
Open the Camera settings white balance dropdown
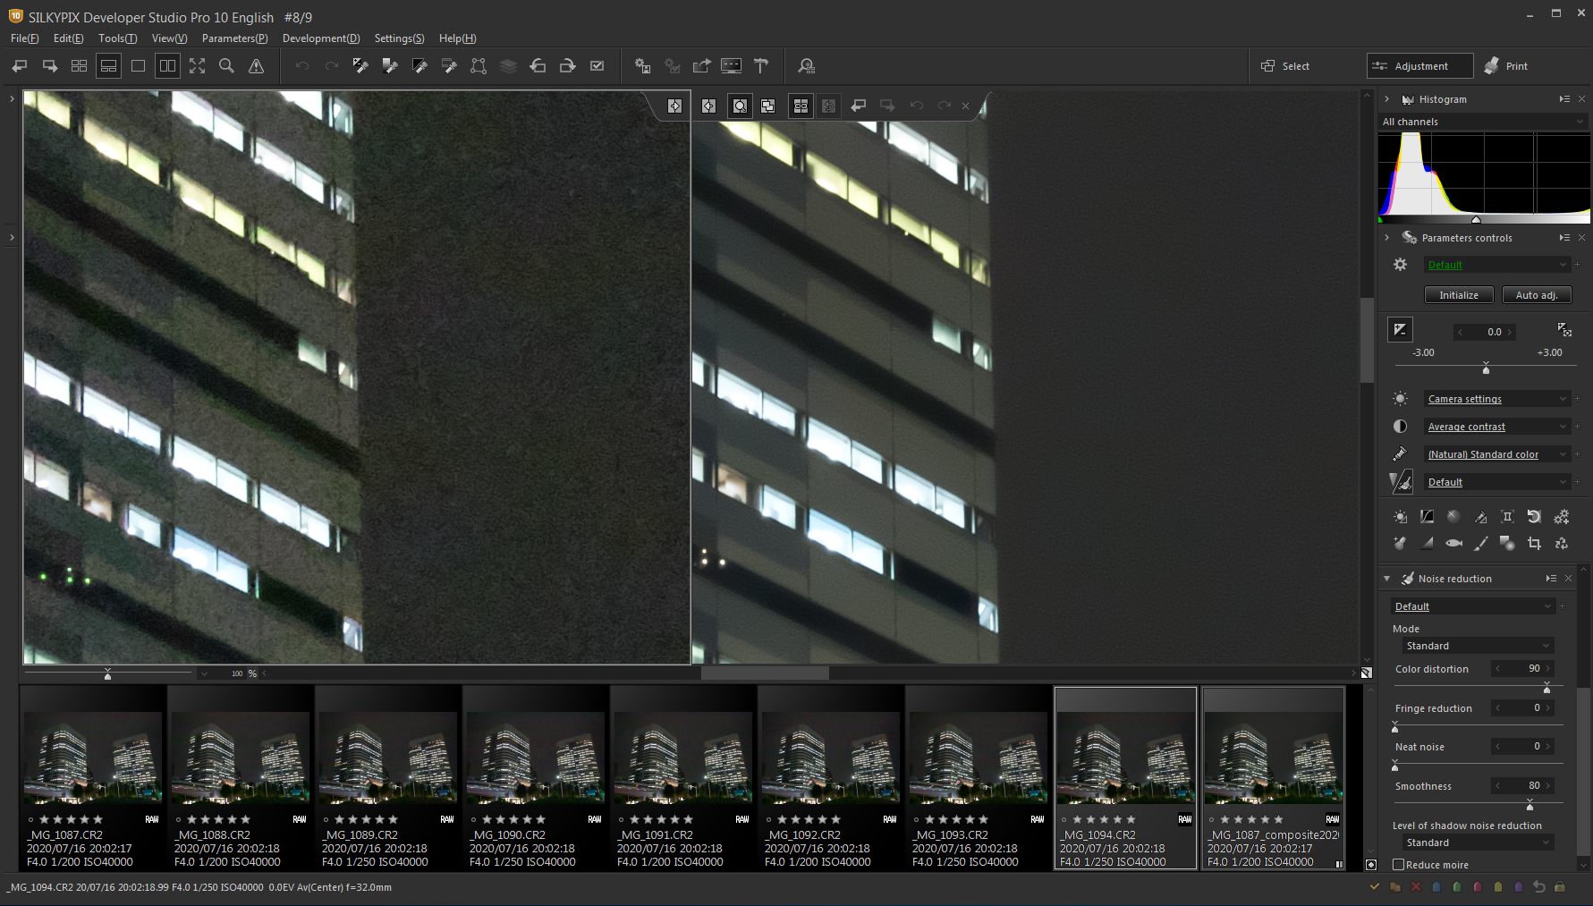click(1496, 399)
